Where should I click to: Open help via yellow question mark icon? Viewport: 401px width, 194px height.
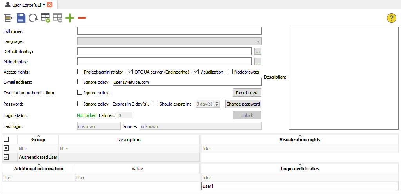[392, 18]
